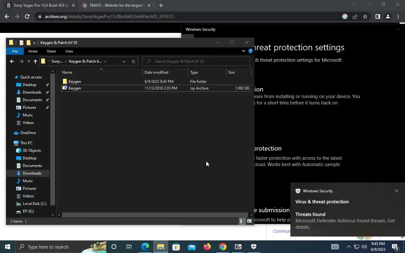Go up one folder level in Explorer
405x253 pixels.
[35, 61]
